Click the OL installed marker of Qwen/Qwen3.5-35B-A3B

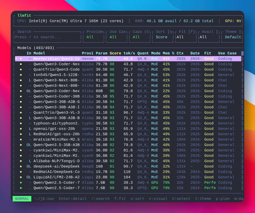[29, 145]
